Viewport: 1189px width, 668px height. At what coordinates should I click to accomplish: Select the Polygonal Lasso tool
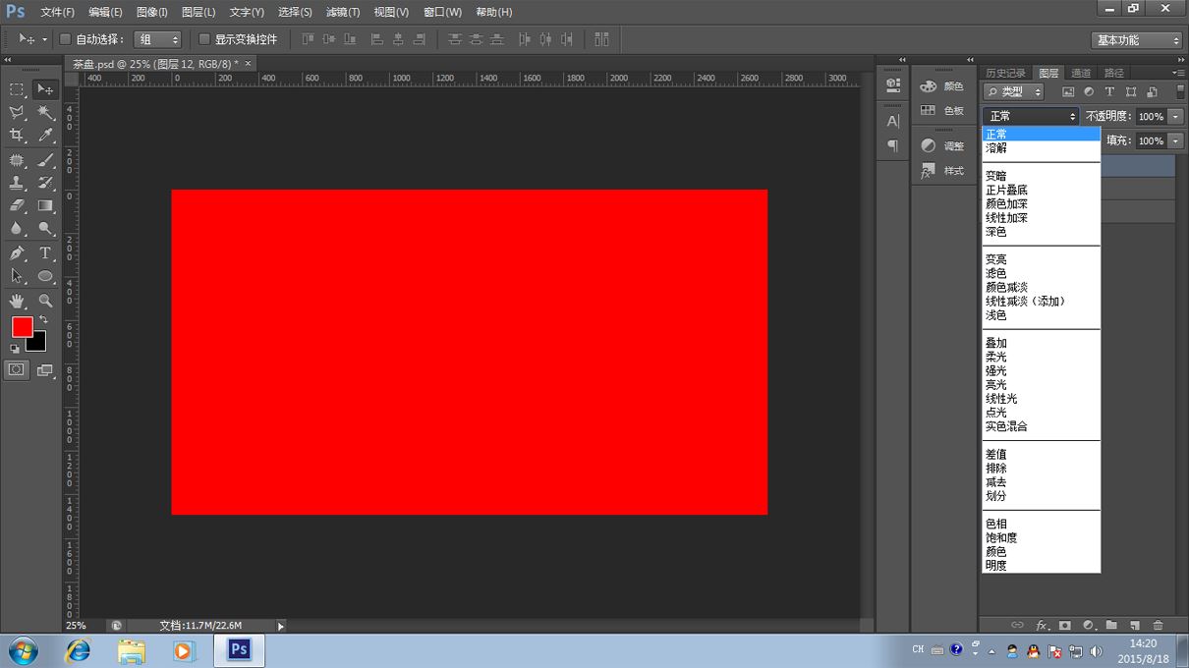(17, 113)
